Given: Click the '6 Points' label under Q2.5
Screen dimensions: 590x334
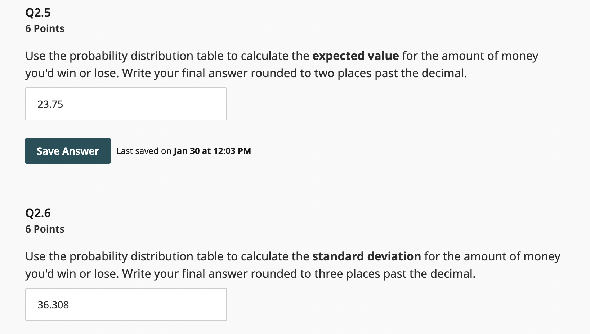Looking at the screenshot, I should point(45,28).
